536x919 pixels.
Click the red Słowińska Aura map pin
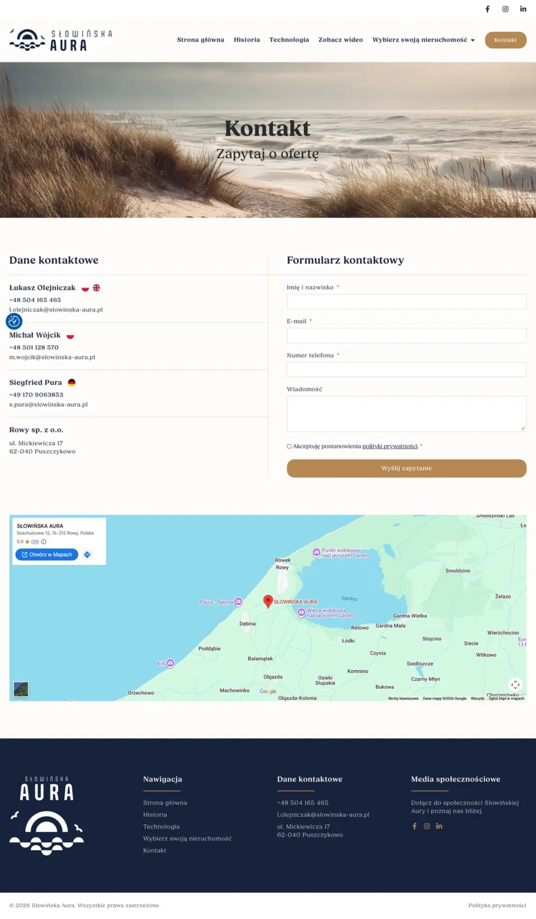(268, 601)
